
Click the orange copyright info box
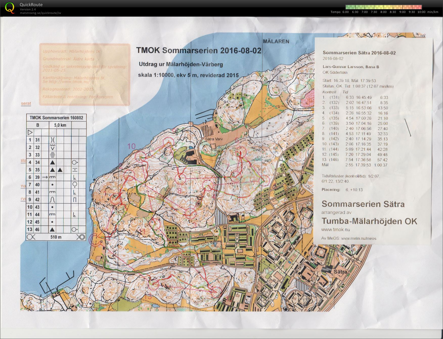coord(84,75)
